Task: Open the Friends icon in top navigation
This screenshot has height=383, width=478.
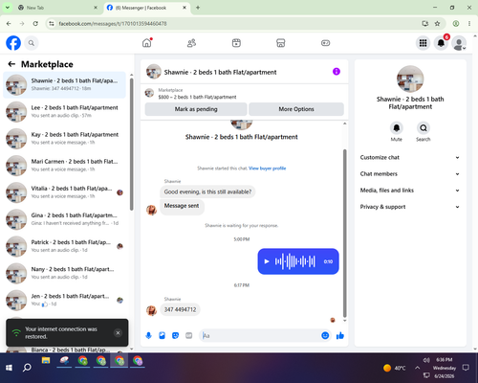Action: [x=191, y=43]
